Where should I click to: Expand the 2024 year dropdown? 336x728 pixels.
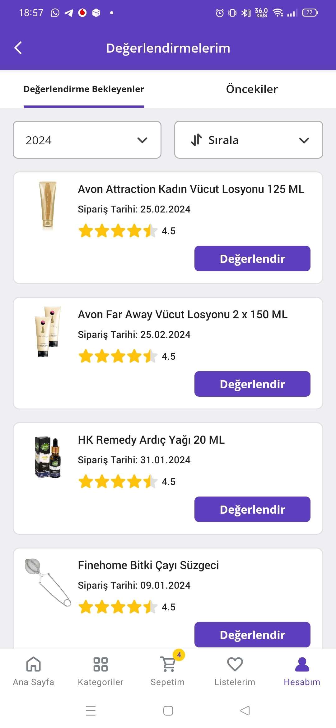click(87, 140)
